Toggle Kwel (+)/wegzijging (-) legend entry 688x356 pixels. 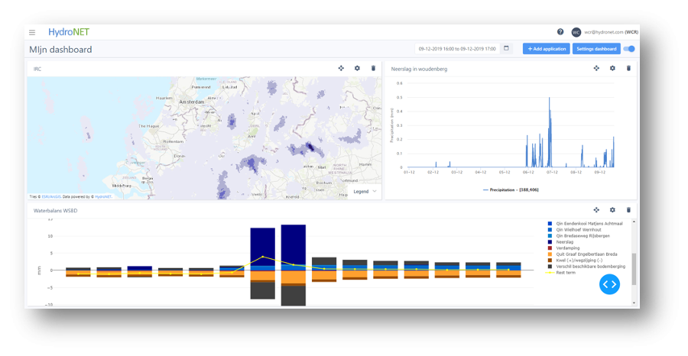pos(575,261)
